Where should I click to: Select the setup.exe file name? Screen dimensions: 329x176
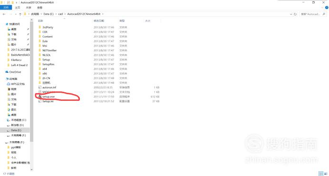click(x=48, y=97)
